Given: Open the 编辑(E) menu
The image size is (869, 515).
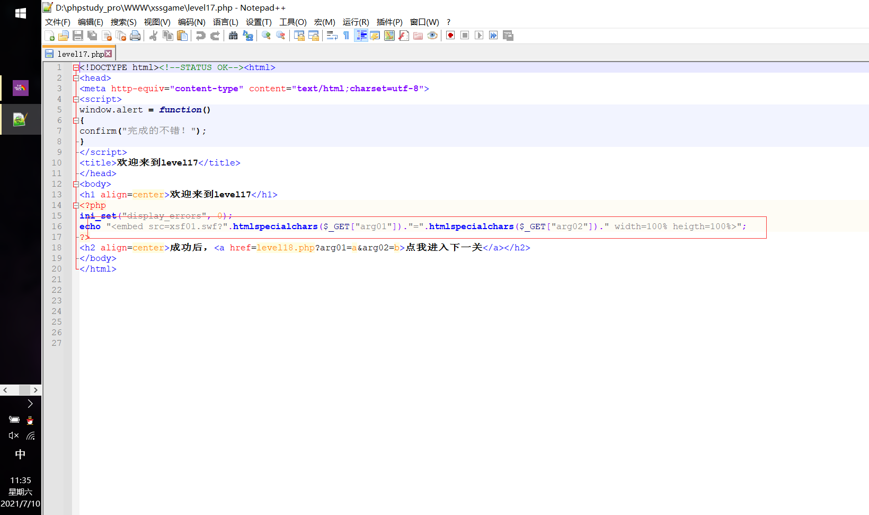Looking at the screenshot, I should coord(91,22).
